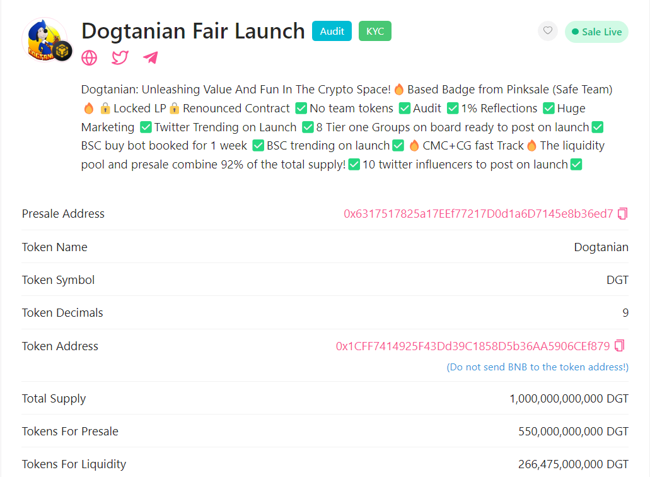Open the project website globe icon
This screenshot has width=650, height=477.
[x=89, y=57]
